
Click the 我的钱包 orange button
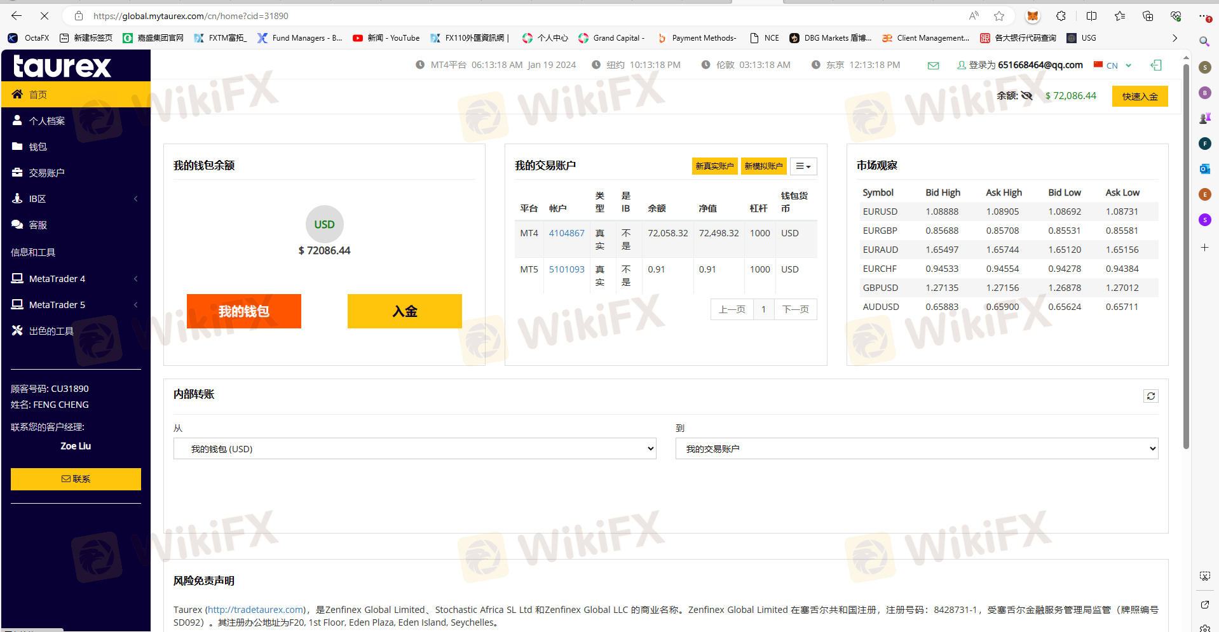[x=243, y=311]
